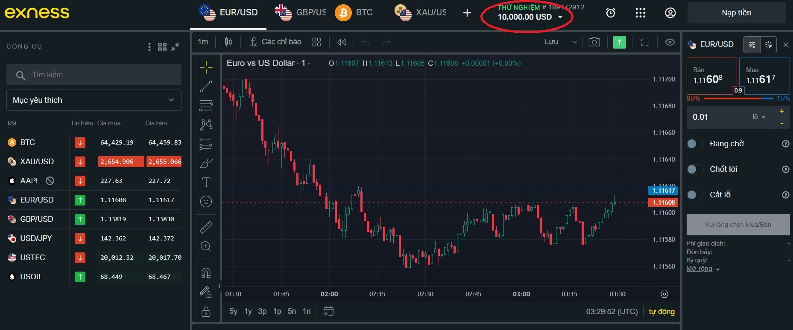Switch to the EUR/USD tab
Screen dimensions: 793x330
point(228,13)
